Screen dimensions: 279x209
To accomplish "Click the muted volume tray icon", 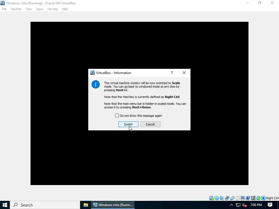I will click(244, 205).
